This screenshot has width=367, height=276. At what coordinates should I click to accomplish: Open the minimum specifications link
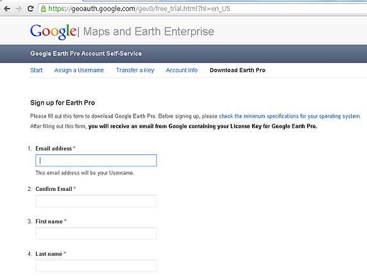(289, 116)
